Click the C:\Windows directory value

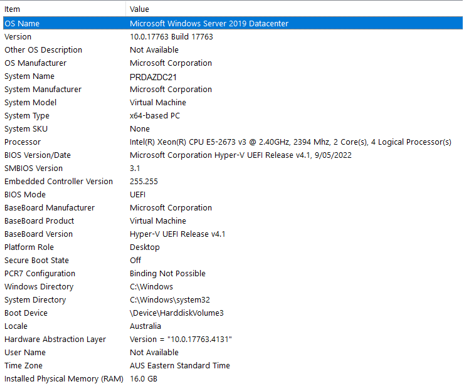click(x=151, y=287)
